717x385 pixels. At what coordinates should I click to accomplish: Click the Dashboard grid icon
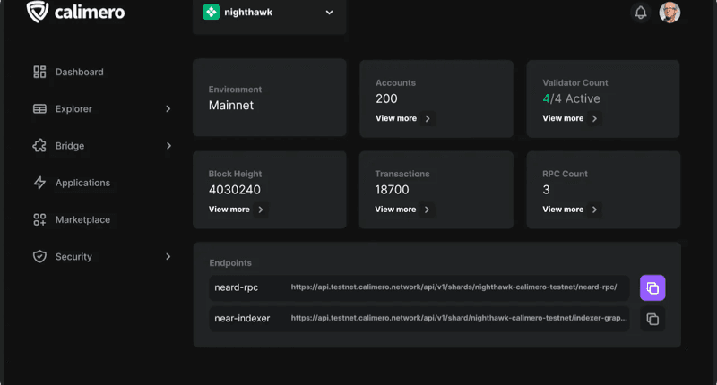coord(39,72)
